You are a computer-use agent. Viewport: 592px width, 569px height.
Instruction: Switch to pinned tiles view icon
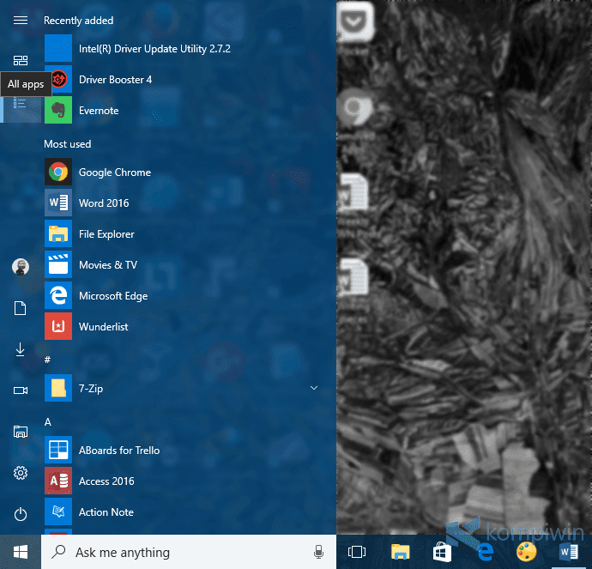pyautogui.click(x=21, y=60)
